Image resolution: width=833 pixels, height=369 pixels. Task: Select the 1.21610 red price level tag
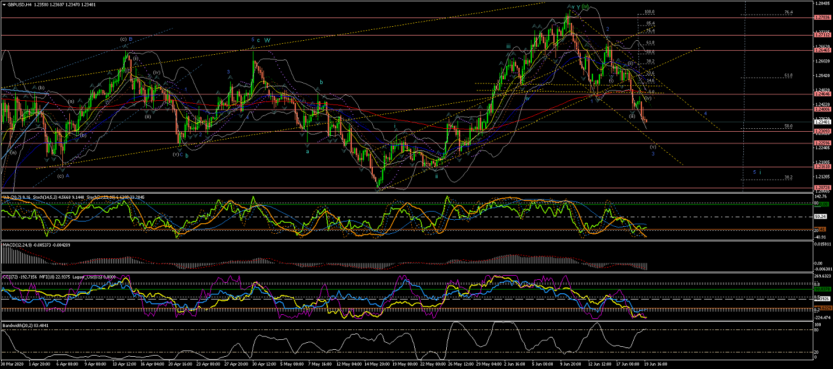(x=822, y=167)
